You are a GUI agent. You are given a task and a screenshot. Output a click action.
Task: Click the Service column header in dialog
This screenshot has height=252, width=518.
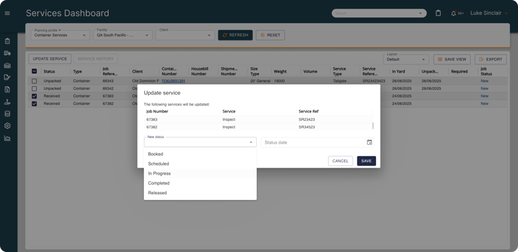(x=229, y=111)
